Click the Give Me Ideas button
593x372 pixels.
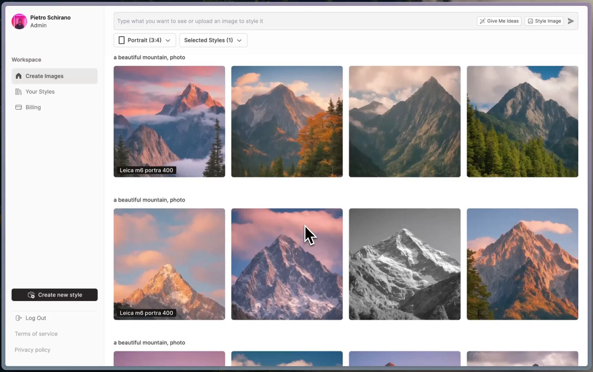tap(499, 21)
